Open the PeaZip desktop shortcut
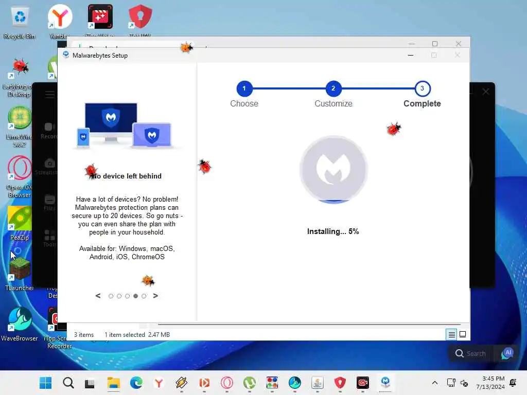This screenshot has height=395, width=527. [x=19, y=224]
